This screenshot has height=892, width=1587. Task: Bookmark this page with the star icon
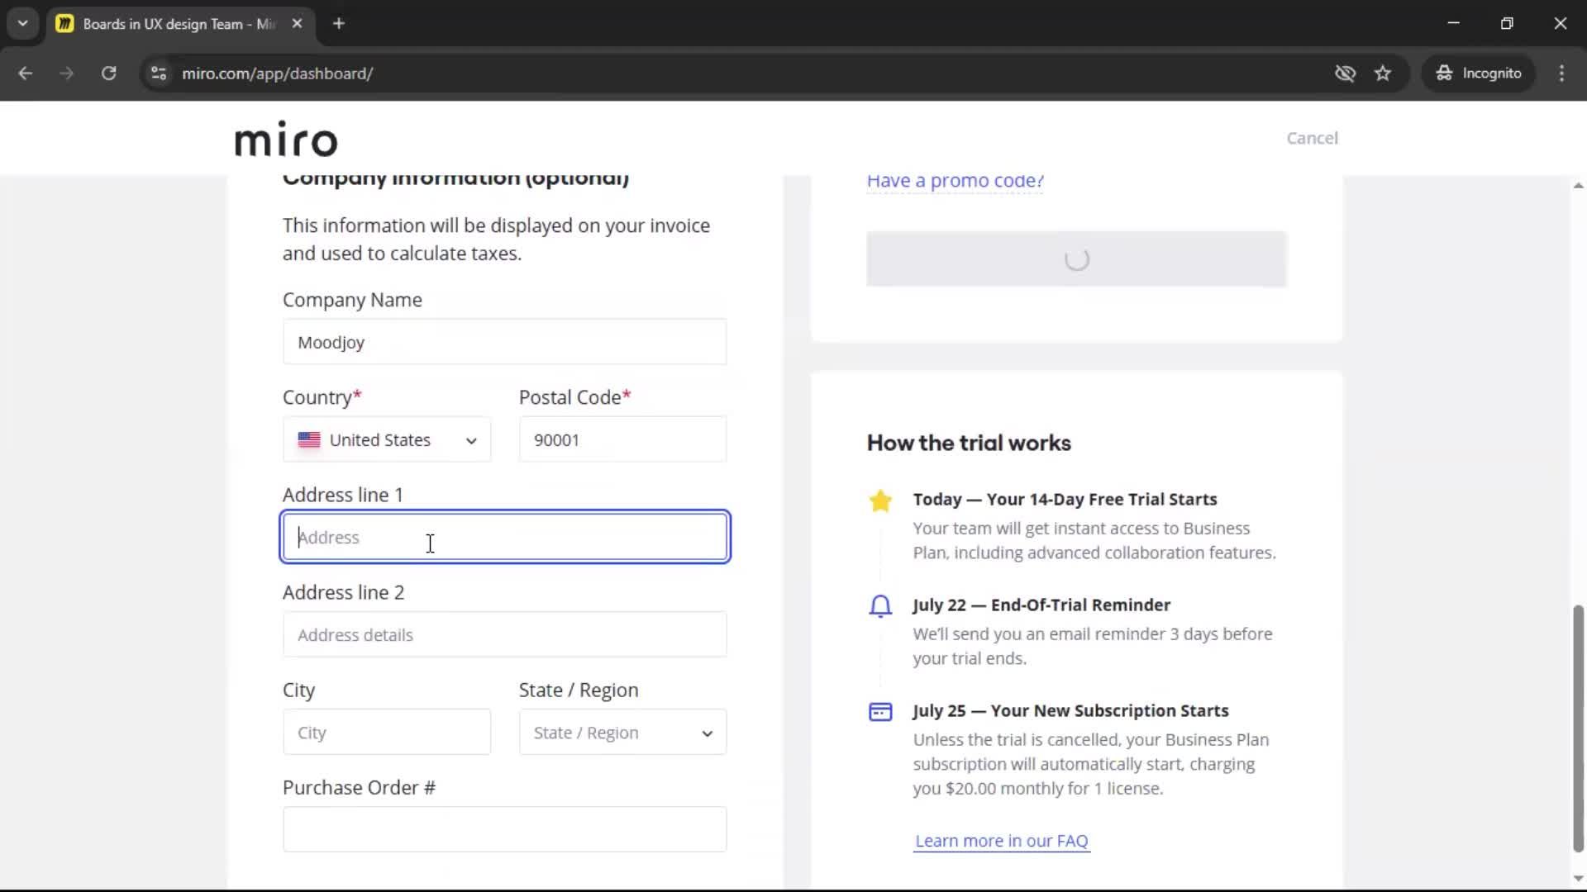tap(1383, 74)
